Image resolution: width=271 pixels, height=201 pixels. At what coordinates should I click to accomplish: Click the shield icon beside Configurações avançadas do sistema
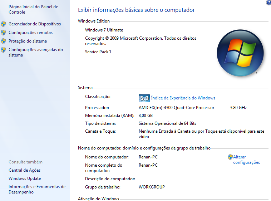(x=3, y=50)
